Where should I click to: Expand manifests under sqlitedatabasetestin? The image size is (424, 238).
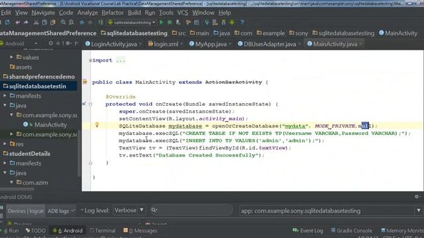[5, 96]
